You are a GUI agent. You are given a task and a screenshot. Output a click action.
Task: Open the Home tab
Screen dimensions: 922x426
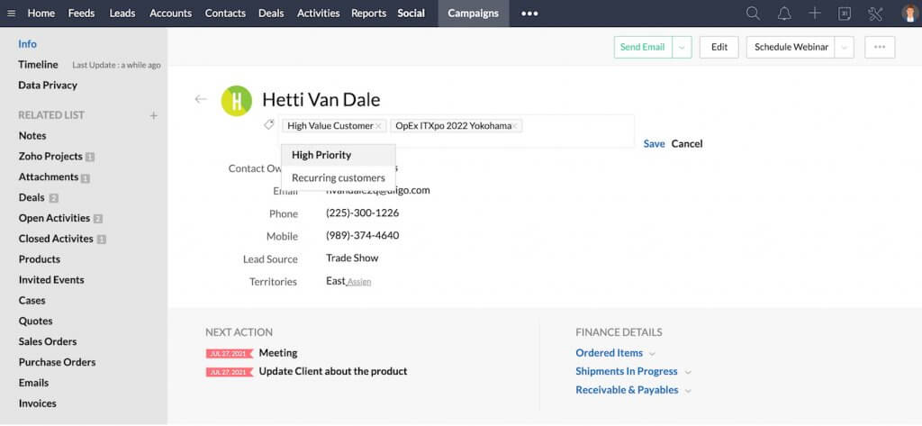41,13
